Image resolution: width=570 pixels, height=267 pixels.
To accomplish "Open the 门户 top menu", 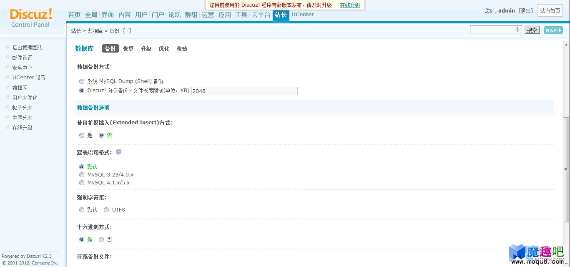I will [158, 15].
